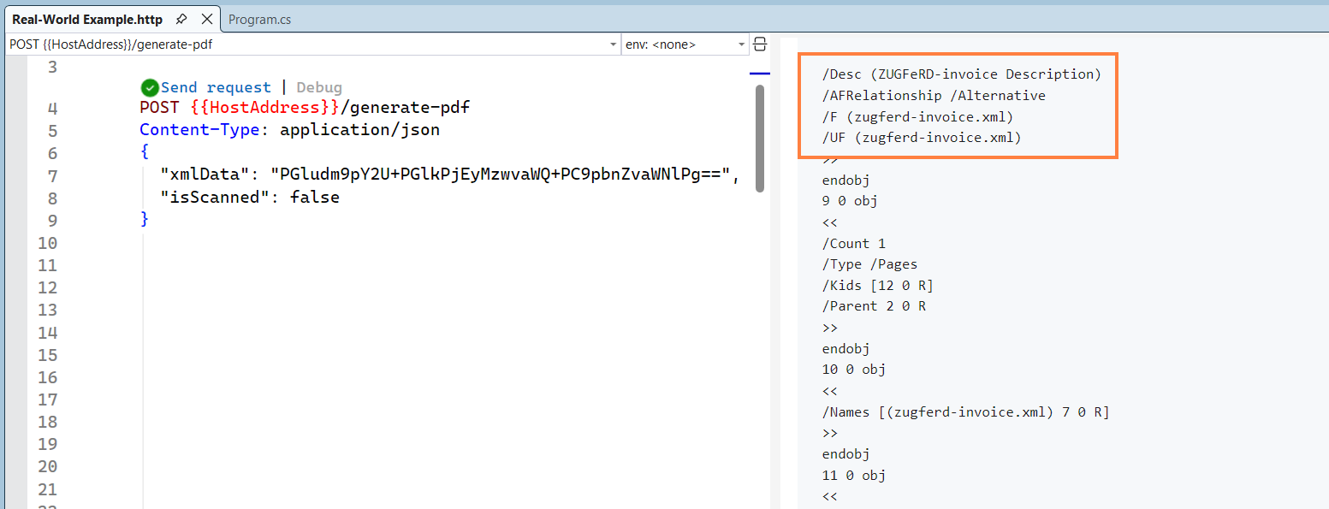Viewport: 1329px width, 509px height.
Task: Click the horizontal split editor icon
Action: tap(760, 44)
